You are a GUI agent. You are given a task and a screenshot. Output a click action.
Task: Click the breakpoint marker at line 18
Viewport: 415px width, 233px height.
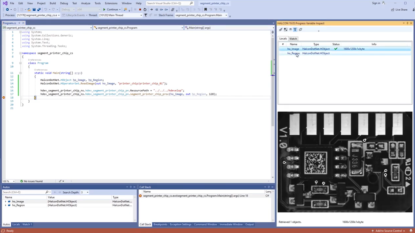(4, 98)
